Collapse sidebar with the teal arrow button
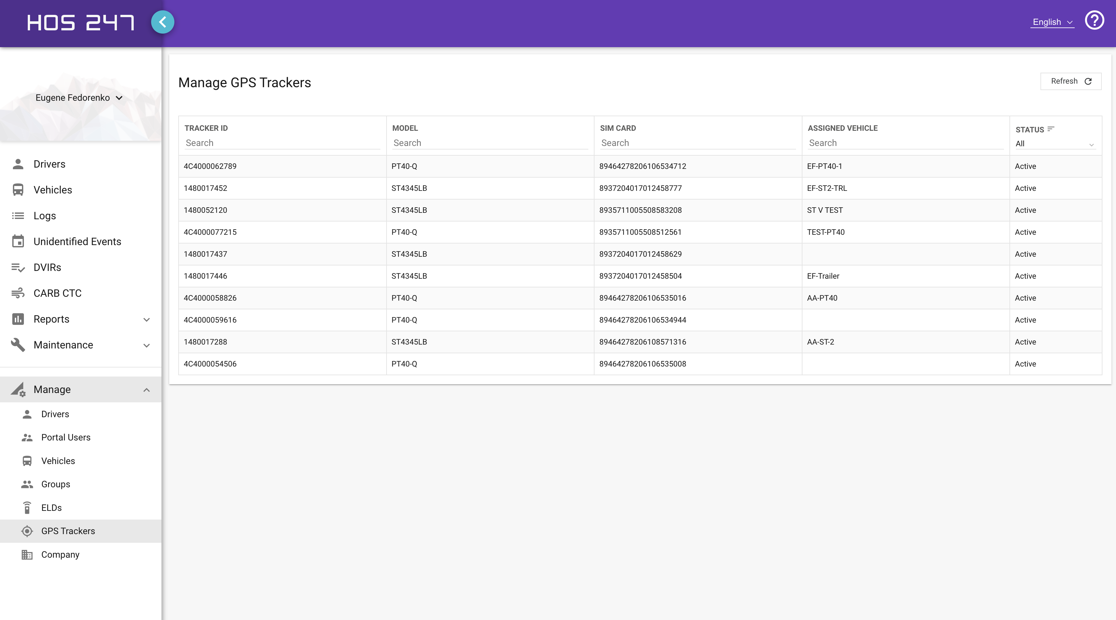 [x=162, y=22]
